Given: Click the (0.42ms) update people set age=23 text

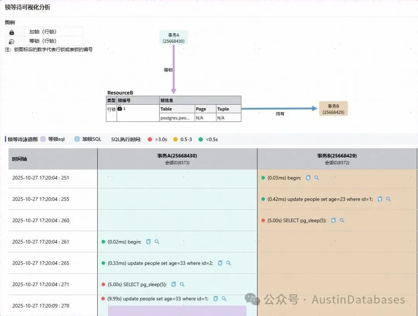Looking at the screenshot, I should tap(320, 199).
